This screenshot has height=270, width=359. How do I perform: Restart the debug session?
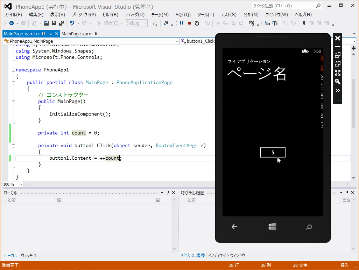point(197,23)
